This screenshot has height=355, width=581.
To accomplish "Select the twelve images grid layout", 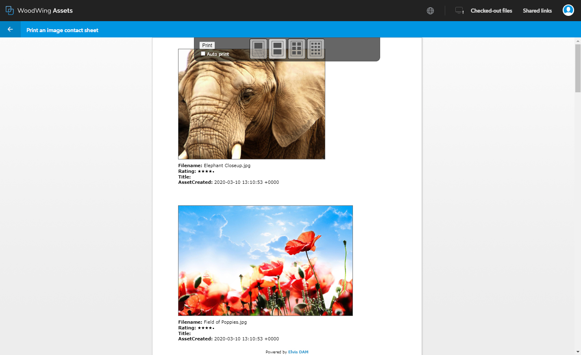I will coord(316,49).
